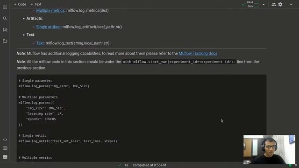Image resolution: width=299 pixels, height=168 pixels.
Task: Open the share people icon
Action: 274,4
